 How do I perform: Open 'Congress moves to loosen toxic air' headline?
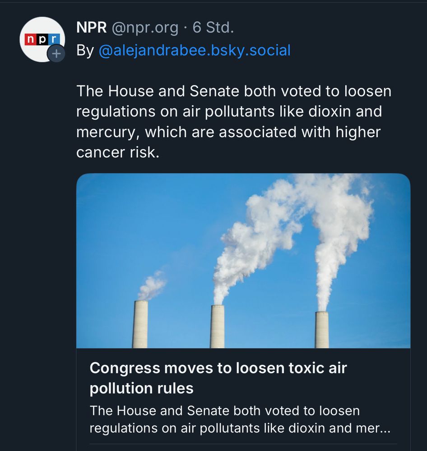218,368
